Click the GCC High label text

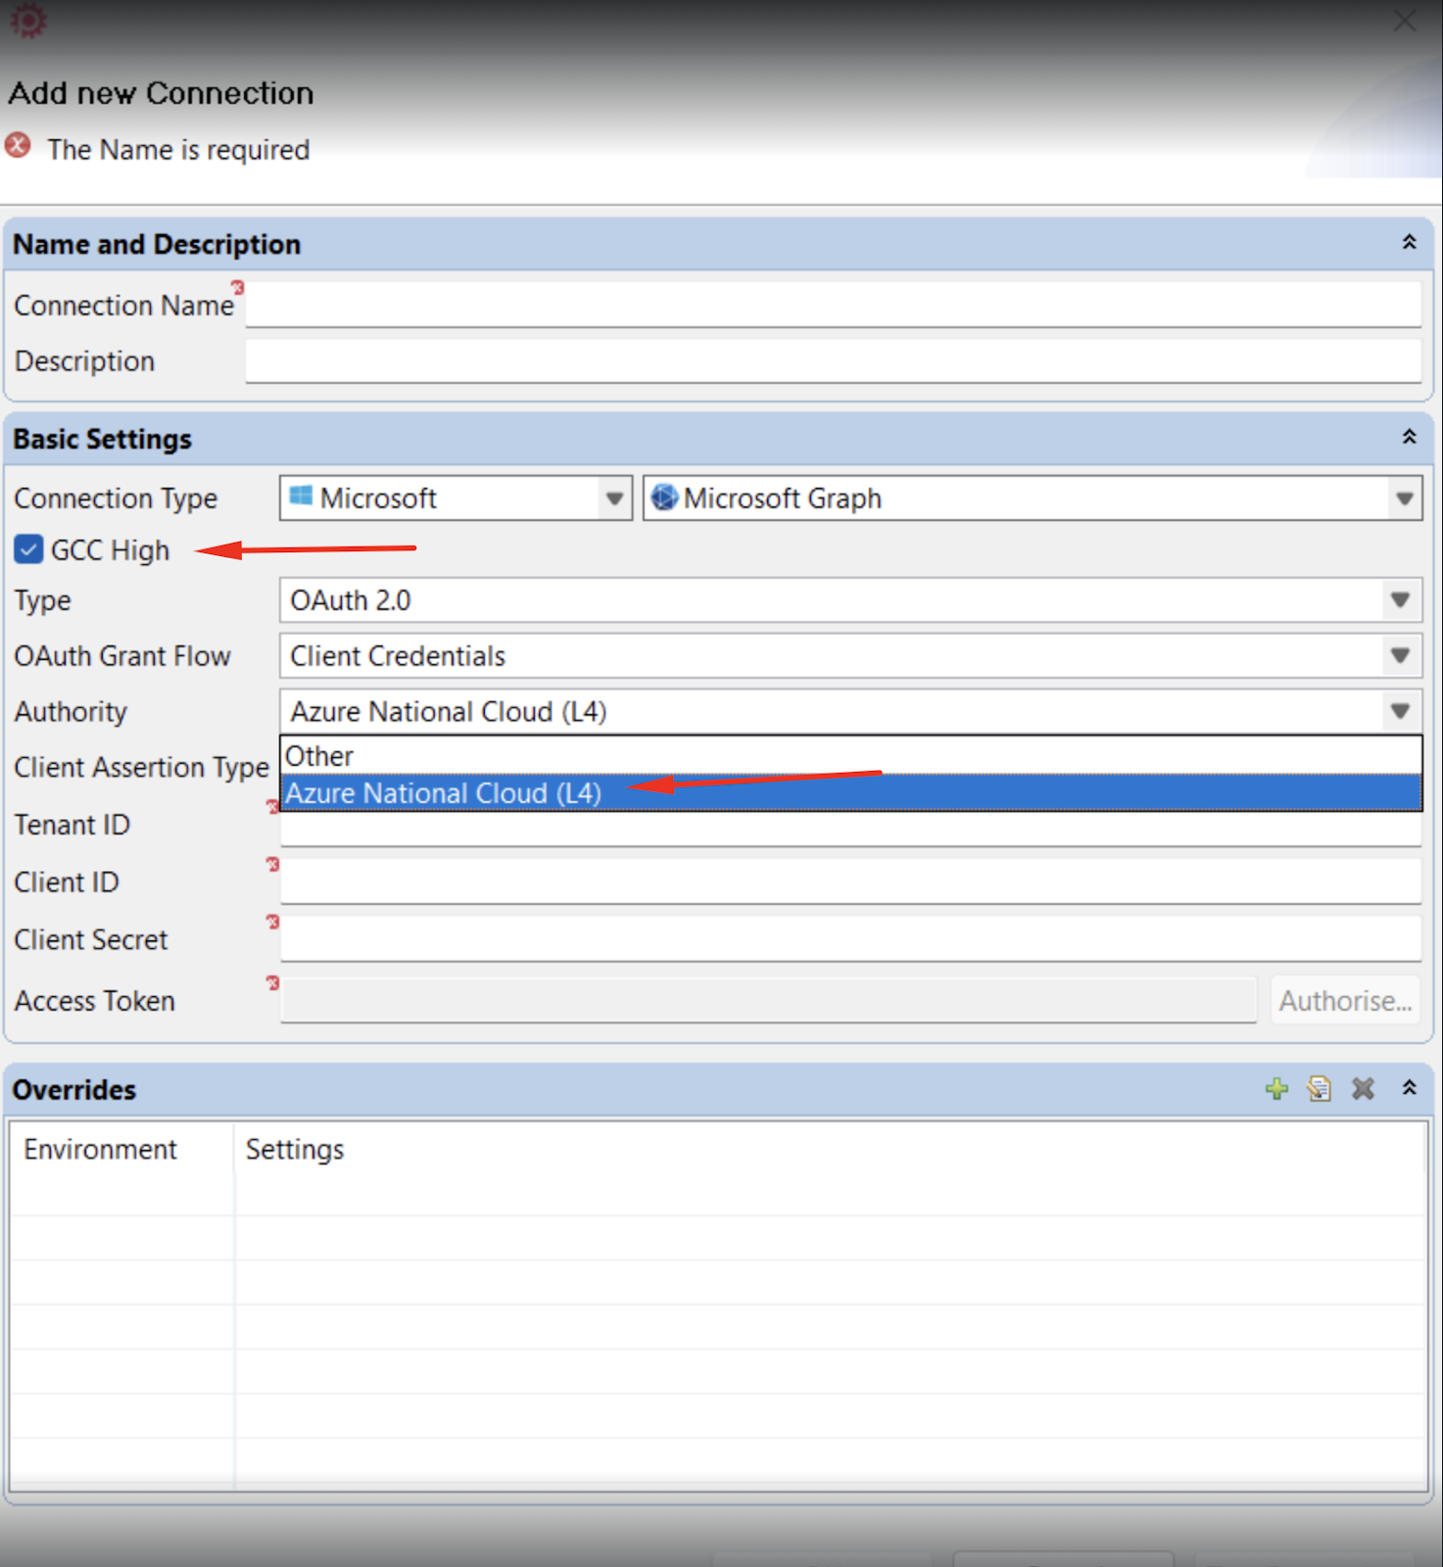click(110, 550)
